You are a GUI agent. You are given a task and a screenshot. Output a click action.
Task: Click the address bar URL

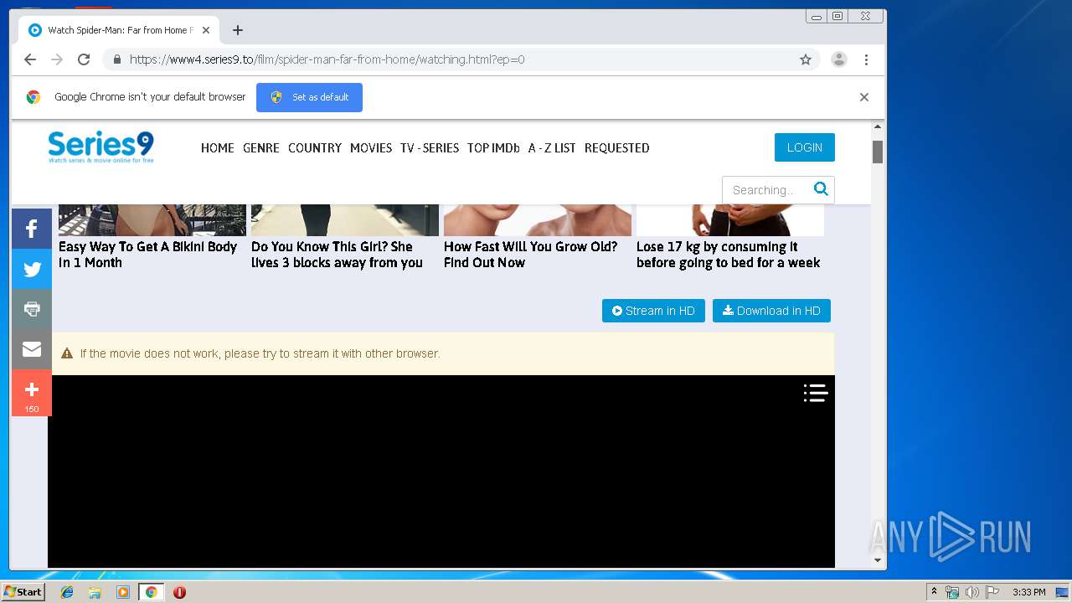tap(327, 59)
